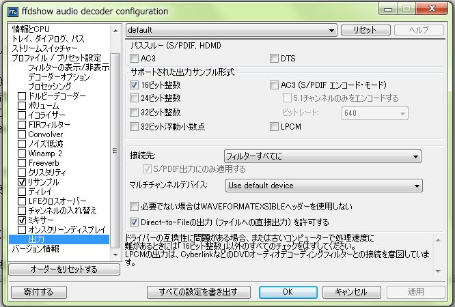Click オーダーをリセットする button
The width and height of the screenshot is (455, 307).
pos(64,269)
